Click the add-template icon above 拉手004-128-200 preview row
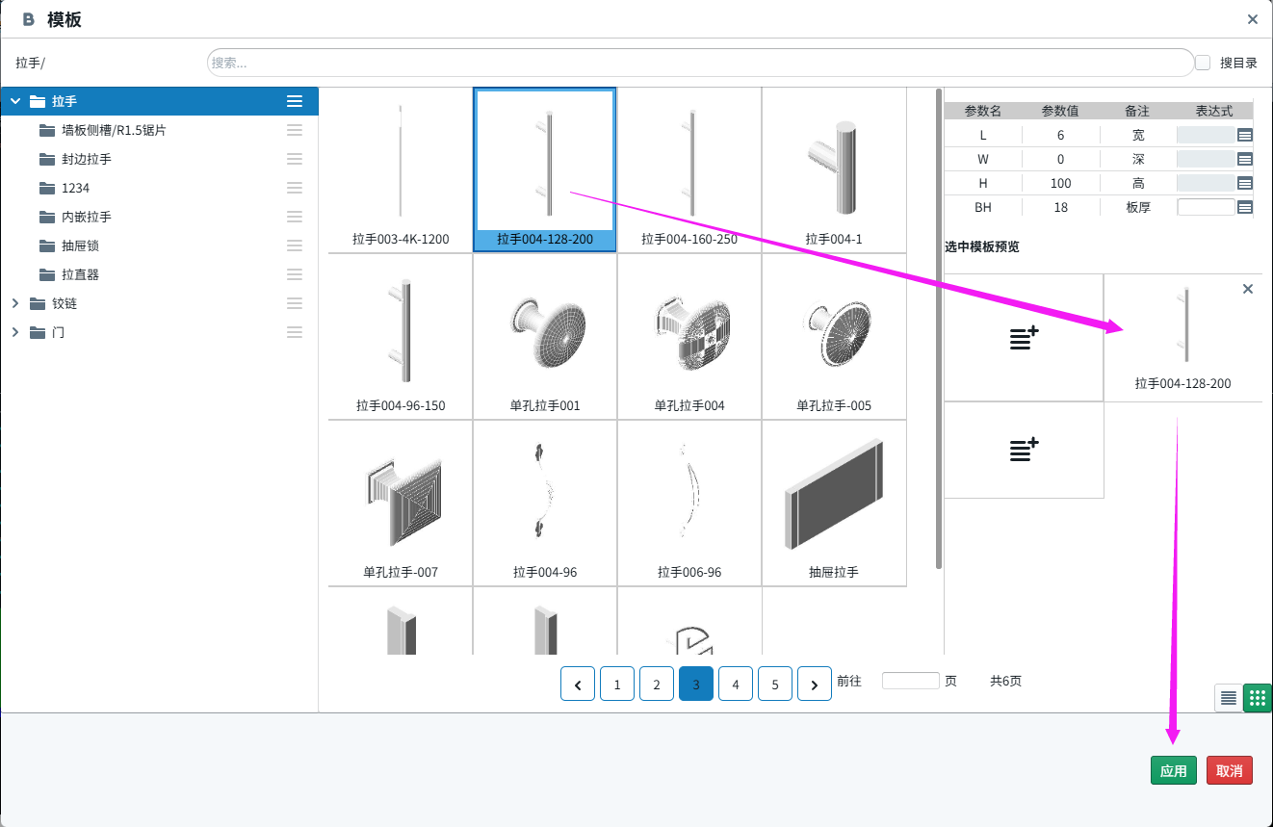Screen dimensions: 1273x827 1024,338
